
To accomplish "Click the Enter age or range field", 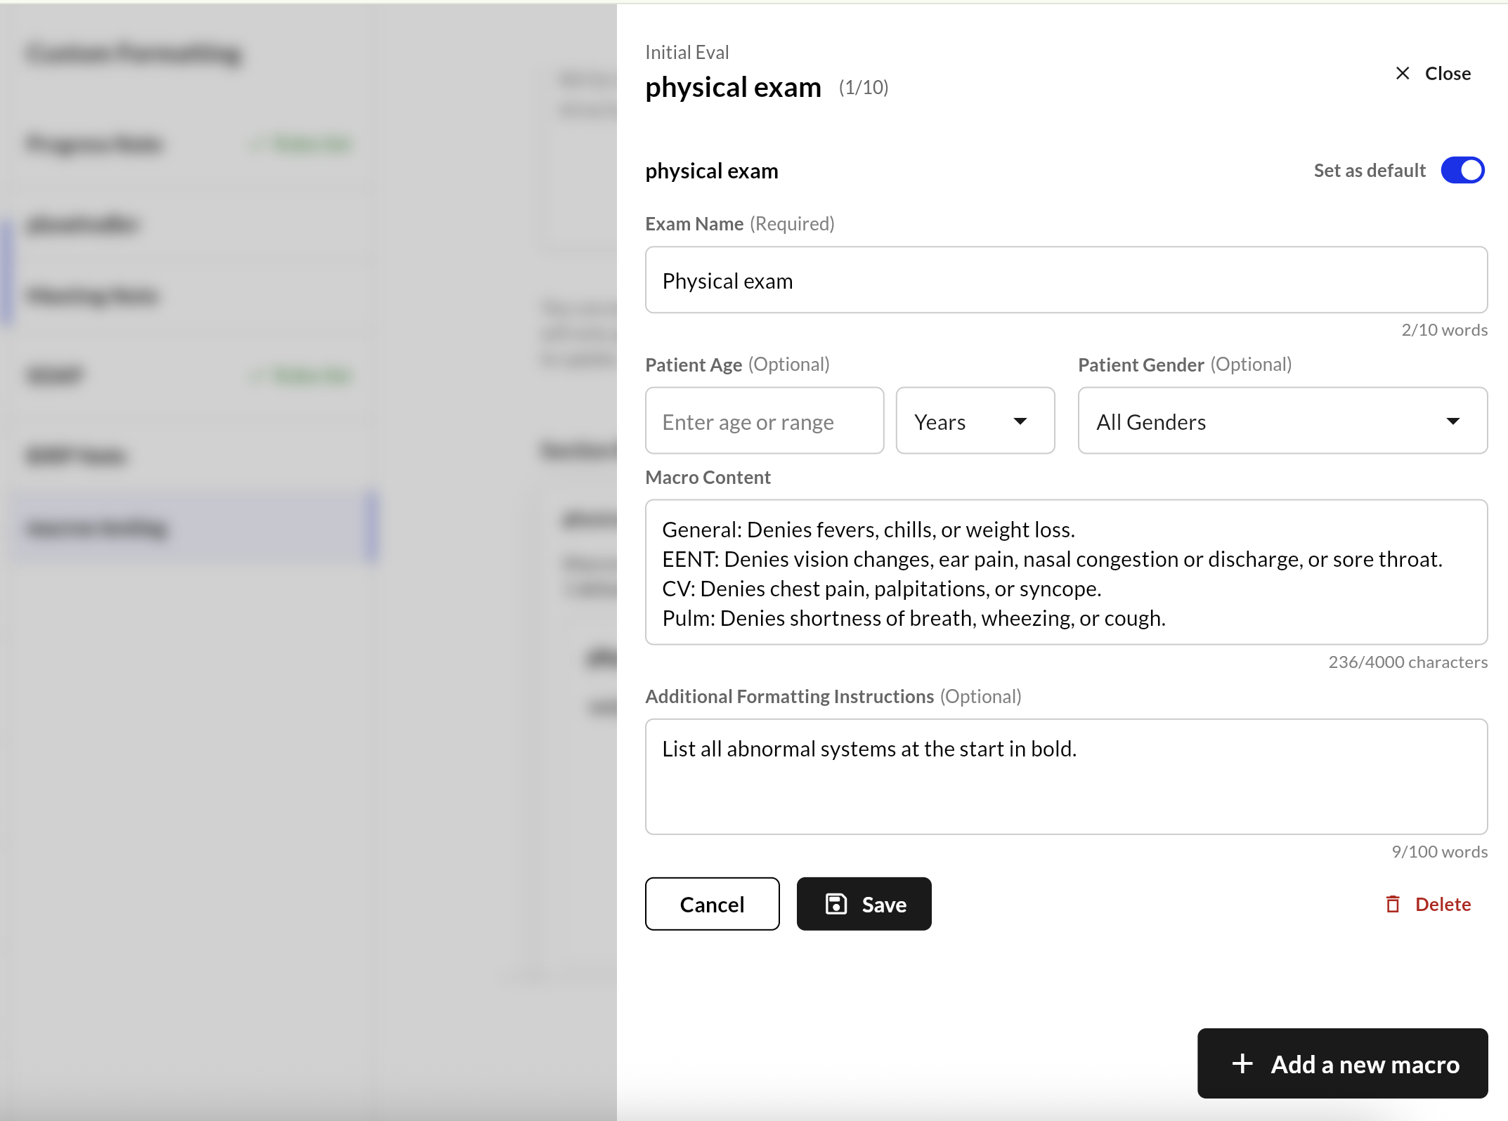I will pyautogui.click(x=764, y=421).
